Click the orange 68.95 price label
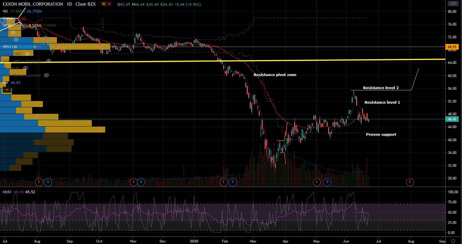 [x=452, y=47]
